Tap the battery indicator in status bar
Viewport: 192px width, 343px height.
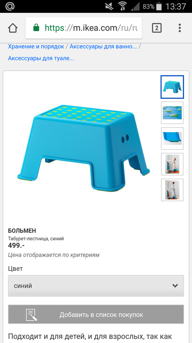159,7
